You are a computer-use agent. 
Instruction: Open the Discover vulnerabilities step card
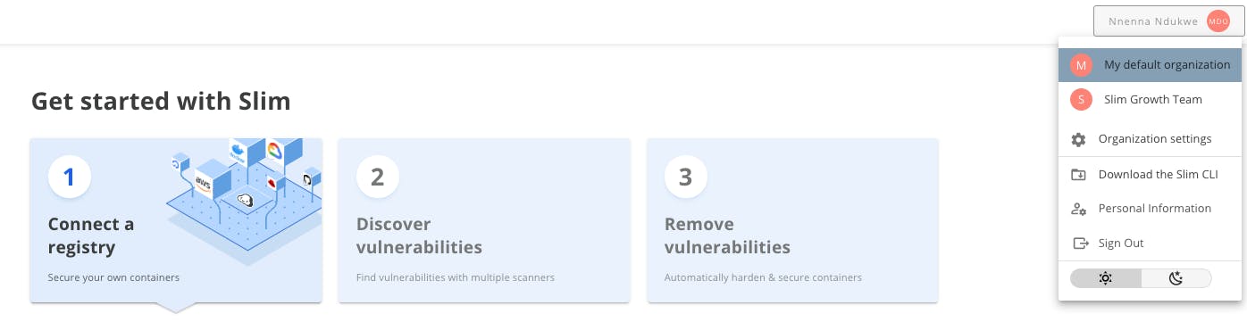pyautogui.click(x=484, y=220)
